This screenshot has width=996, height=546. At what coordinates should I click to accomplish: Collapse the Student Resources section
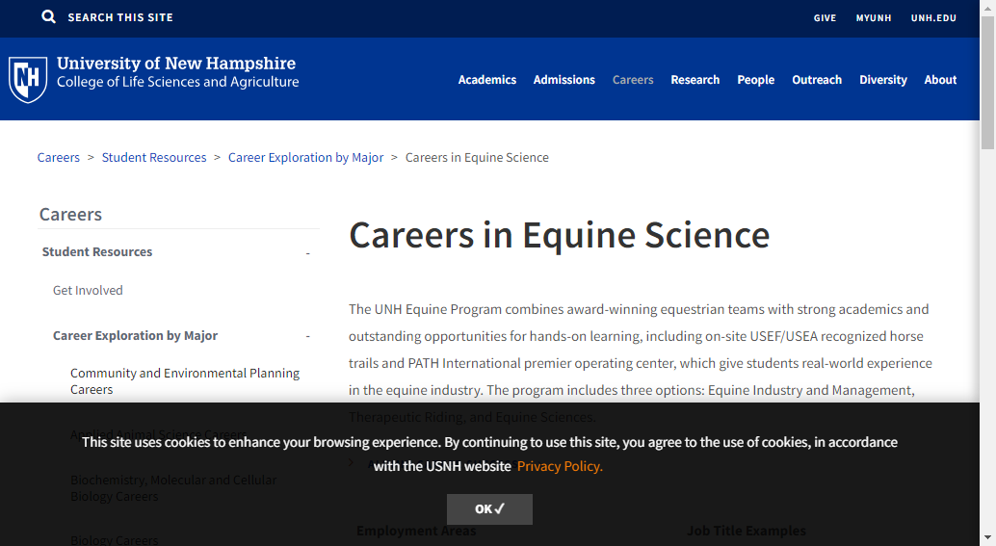pos(308,253)
